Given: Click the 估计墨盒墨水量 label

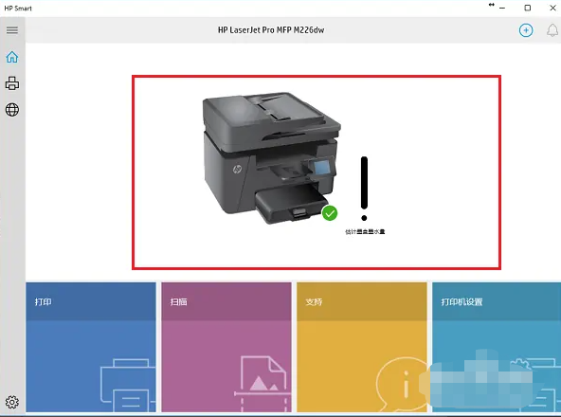Looking at the screenshot, I should coord(365,232).
